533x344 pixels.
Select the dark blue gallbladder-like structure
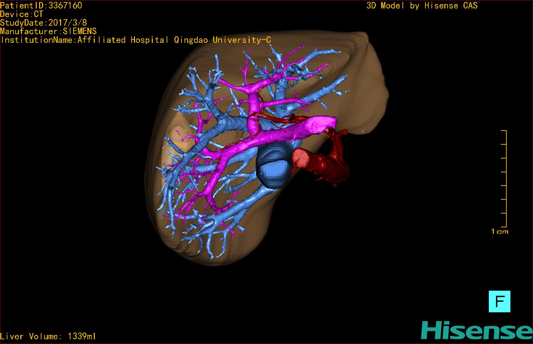coord(274,165)
